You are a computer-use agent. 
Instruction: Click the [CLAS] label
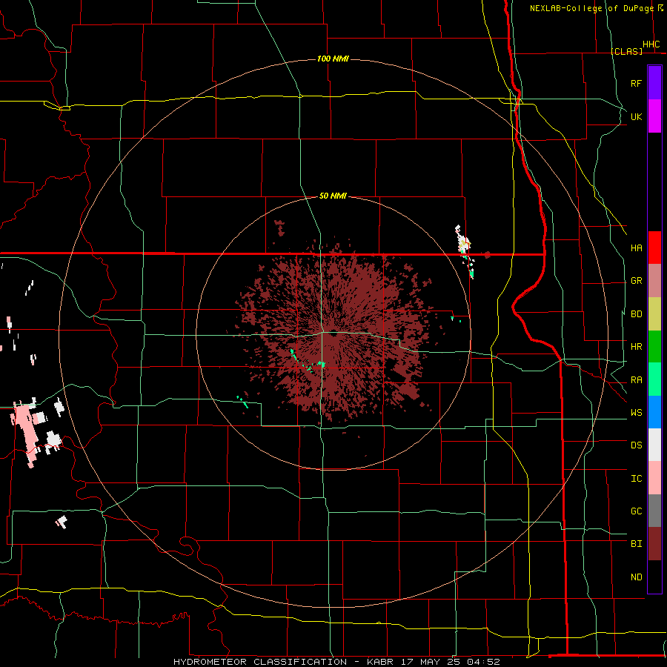pyautogui.click(x=626, y=51)
